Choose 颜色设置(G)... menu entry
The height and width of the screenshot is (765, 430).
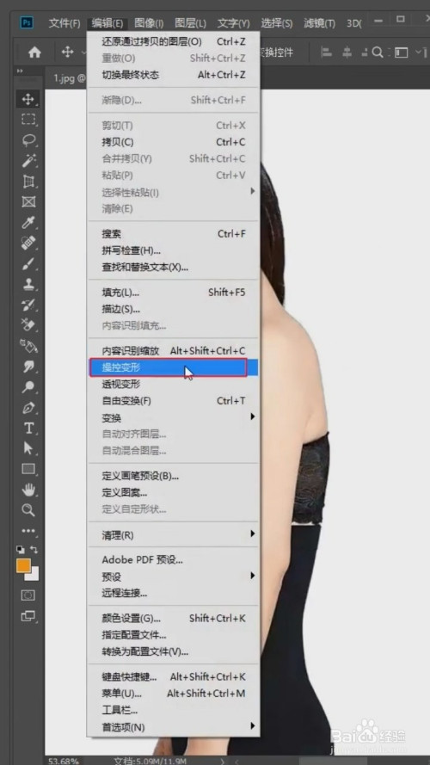(x=173, y=619)
